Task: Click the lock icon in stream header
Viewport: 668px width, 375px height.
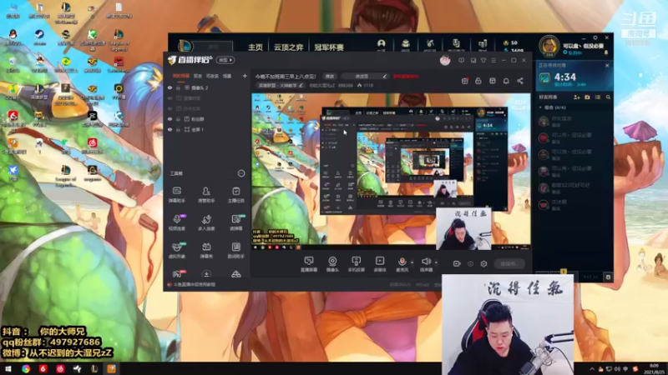Action: pos(478,81)
